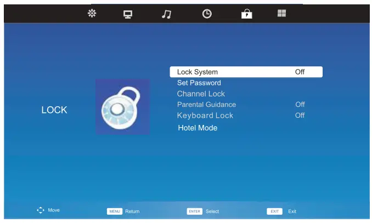Image resolution: width=372 pixels, height=223 pixels.
Task: Select the Lock padlock icon in top bar
Action: pyautogui.click(x=246, y=14)
